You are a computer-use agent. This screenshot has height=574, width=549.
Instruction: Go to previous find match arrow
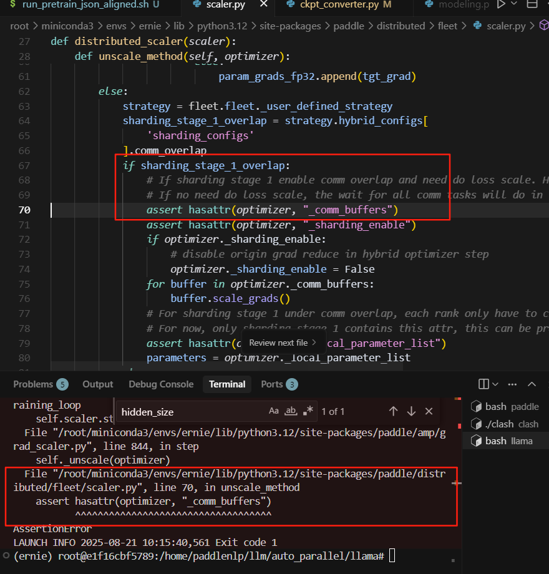[393, 411]
